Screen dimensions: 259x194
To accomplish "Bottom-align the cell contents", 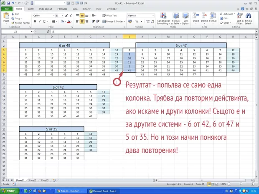I will [x=87, y=15].
